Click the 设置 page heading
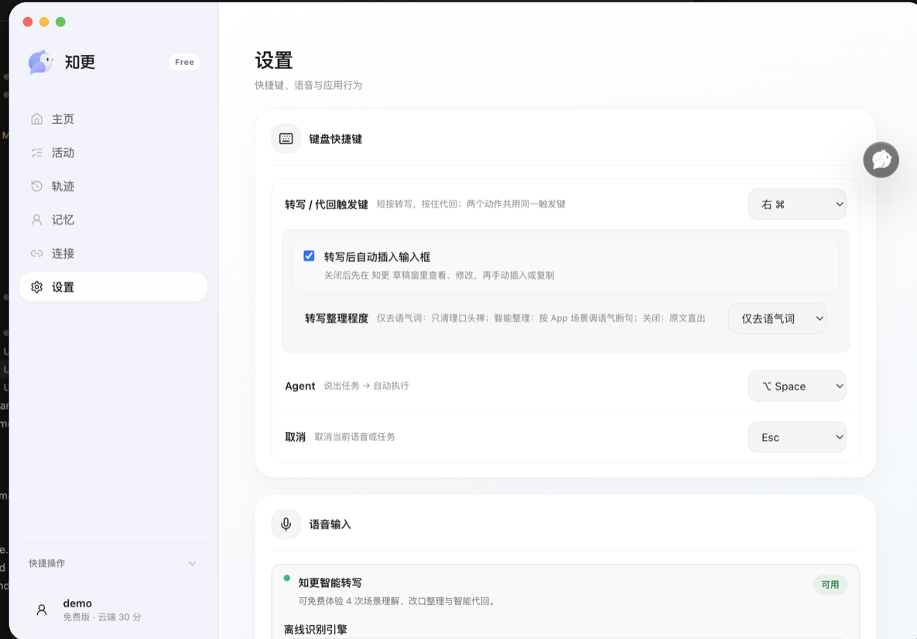This screenshot has height=639, width=917. click(x=274, y=60)
